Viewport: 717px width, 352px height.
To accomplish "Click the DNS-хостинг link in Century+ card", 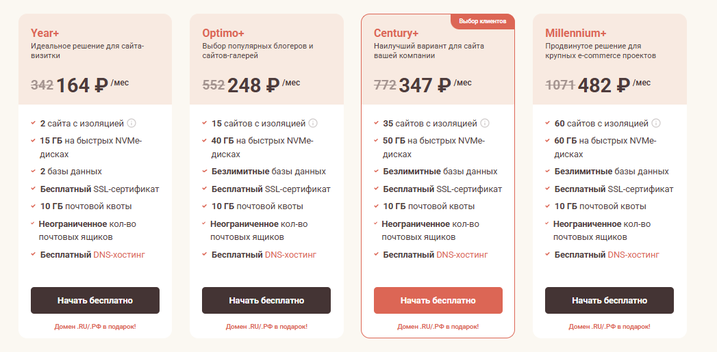I will tap(462, 255).
